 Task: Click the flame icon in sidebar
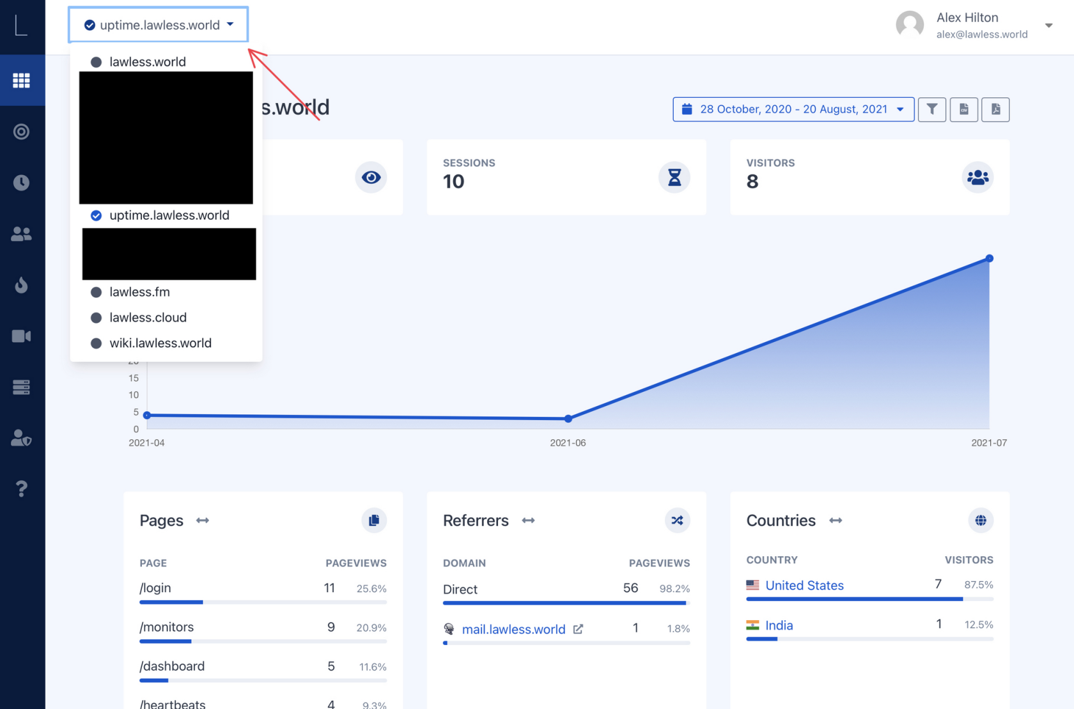pyautogui.click(x=22, y=285)
